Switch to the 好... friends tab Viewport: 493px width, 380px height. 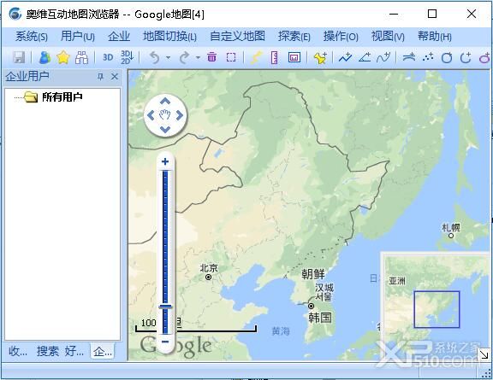coord(74,351)
